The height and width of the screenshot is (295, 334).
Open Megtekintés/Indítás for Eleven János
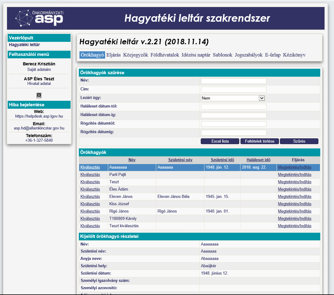pos(295,196)
